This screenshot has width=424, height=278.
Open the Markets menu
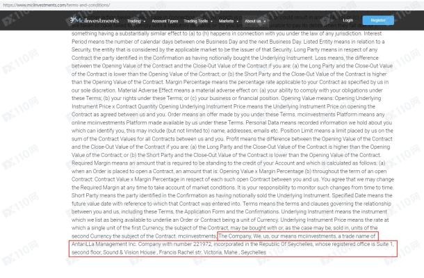click(x=226, y=21)
